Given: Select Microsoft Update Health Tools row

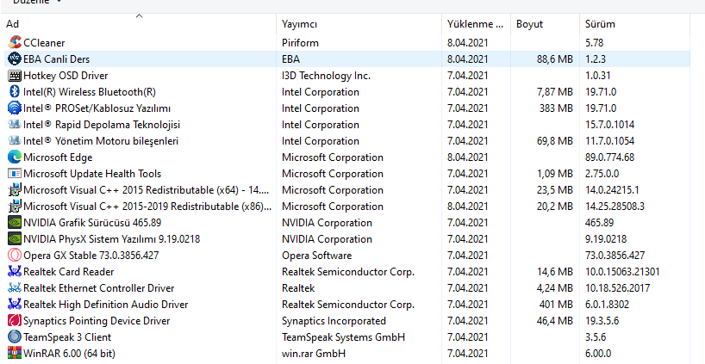Looking at the screenshot, I should click(92, 174).
